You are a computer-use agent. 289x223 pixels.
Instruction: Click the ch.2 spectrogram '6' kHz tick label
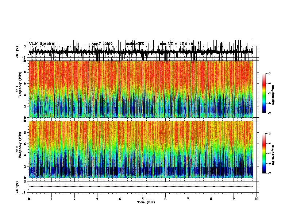(26, 144)
